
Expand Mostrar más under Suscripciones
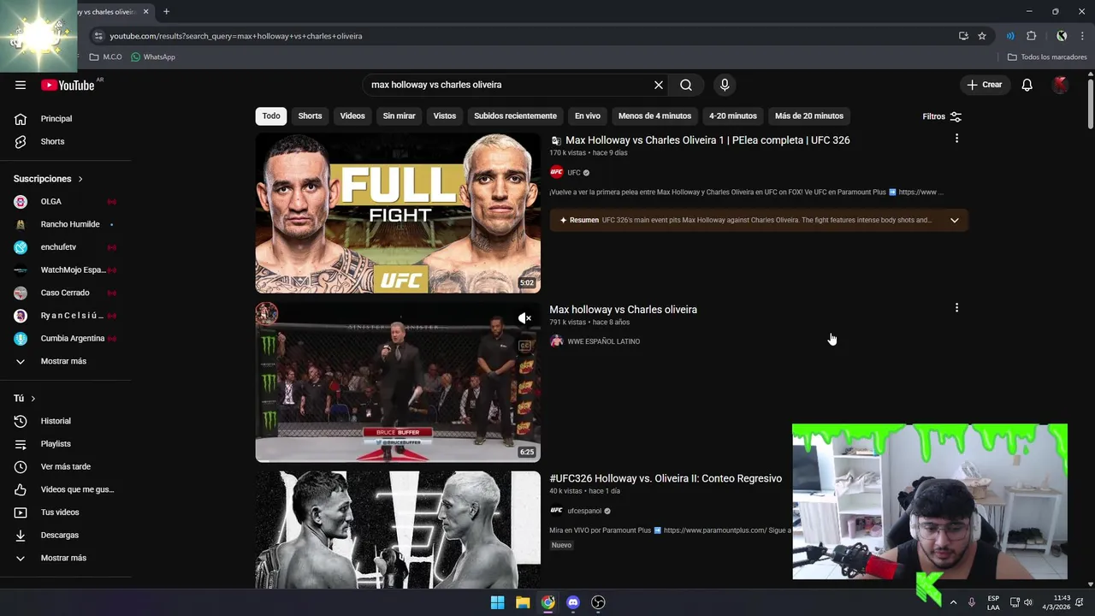[x=65, y=361]
